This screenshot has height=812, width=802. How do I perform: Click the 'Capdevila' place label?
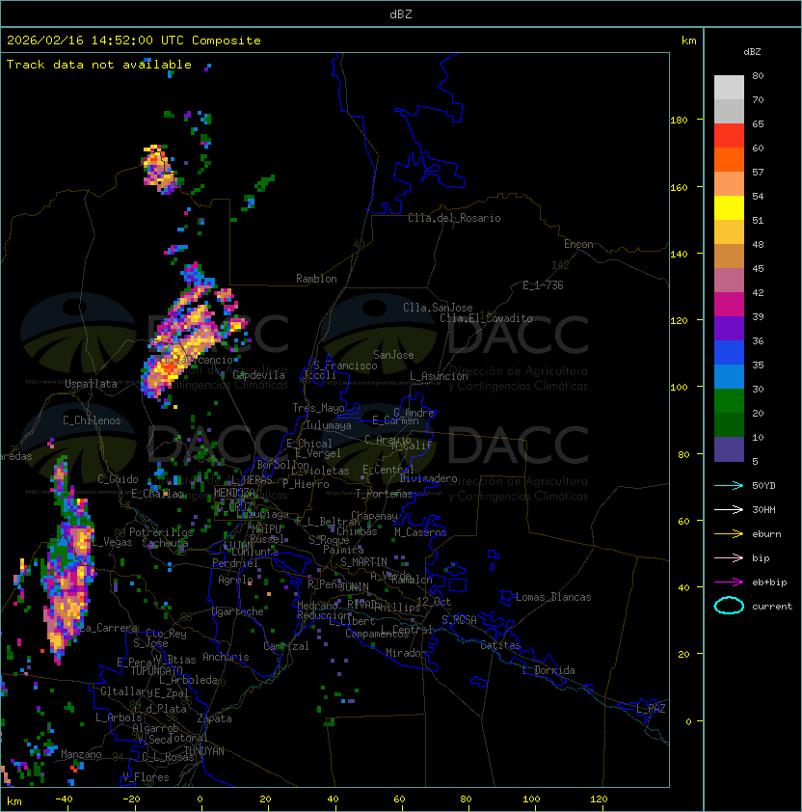259,375
